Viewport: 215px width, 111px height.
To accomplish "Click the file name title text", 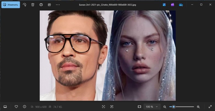I will pos(108,5).
